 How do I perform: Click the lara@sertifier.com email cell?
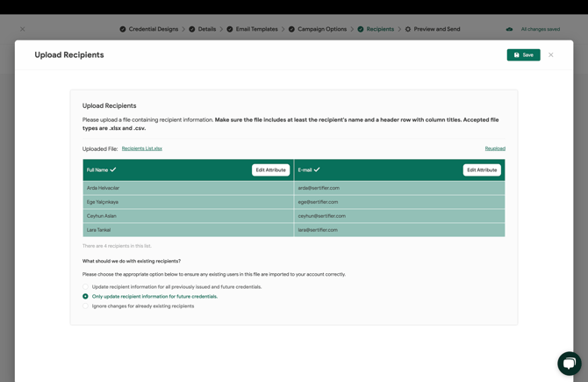[x=399, y=230]
